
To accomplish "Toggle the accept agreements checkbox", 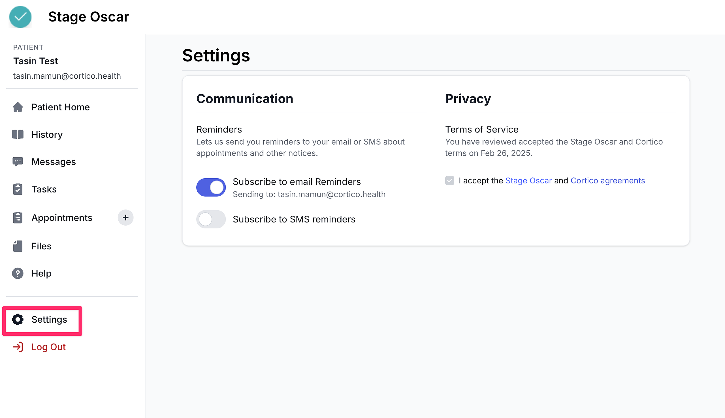I will [x=449, y=181].
